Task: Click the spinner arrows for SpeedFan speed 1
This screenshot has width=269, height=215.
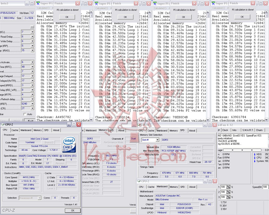Action: point(228,187)
